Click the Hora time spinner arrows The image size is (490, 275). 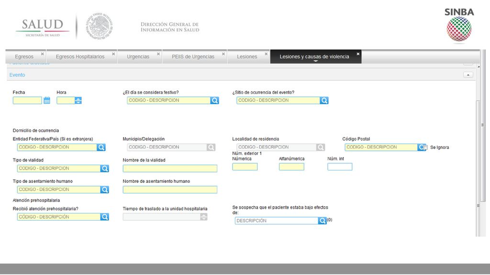point(78,100)
